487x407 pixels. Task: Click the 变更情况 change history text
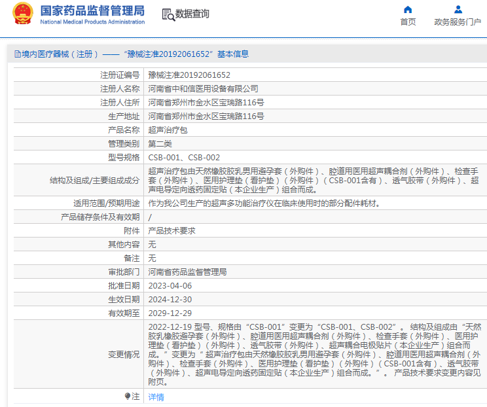315,354
